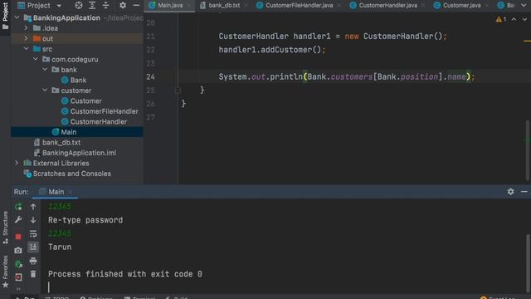Collapse code block at line 25

tap(178, 91)
